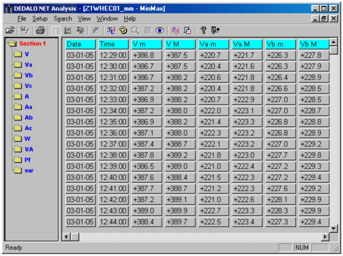Click the color palette toolbar icon
Image resolution: width=343 pixels, height=256 pixels.
tap(123, 30)
